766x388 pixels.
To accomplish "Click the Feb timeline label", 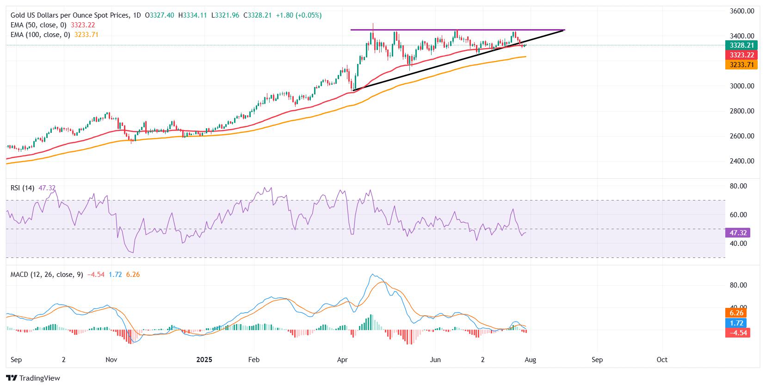I will point(254,360).
